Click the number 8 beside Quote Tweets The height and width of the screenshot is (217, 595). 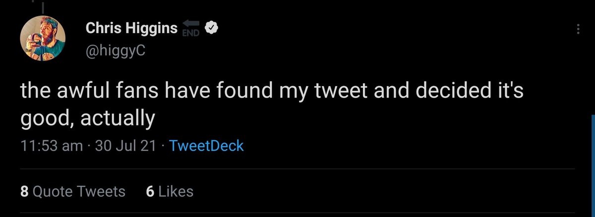point(24,191)
